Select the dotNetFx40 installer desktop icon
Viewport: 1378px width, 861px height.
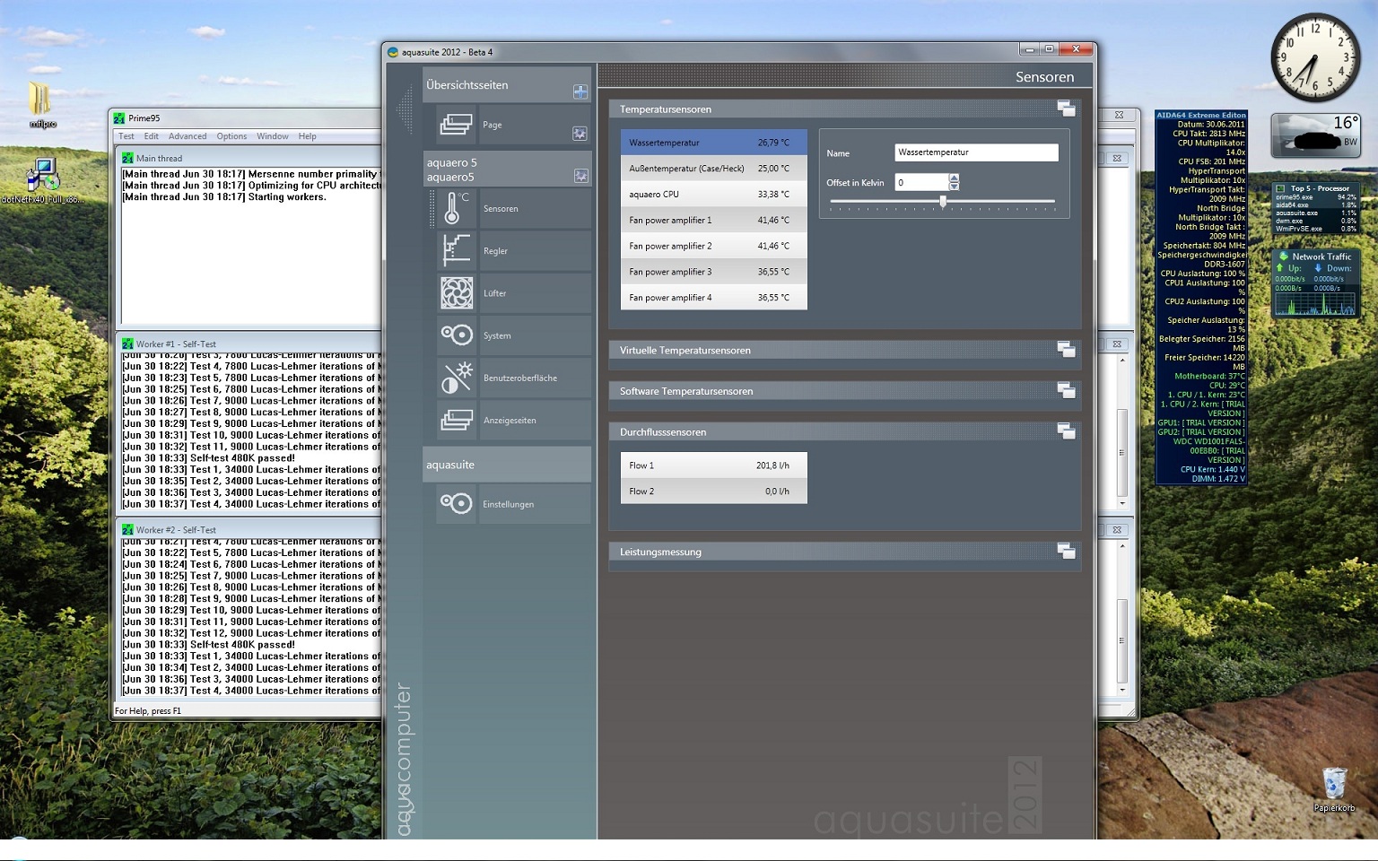pyautogui.click(x=41, y=179)
